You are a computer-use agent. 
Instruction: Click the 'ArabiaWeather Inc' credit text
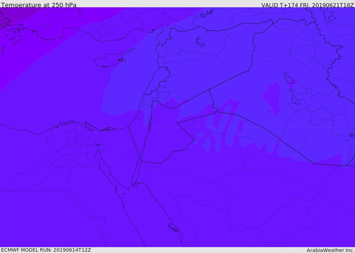(330, 250)
